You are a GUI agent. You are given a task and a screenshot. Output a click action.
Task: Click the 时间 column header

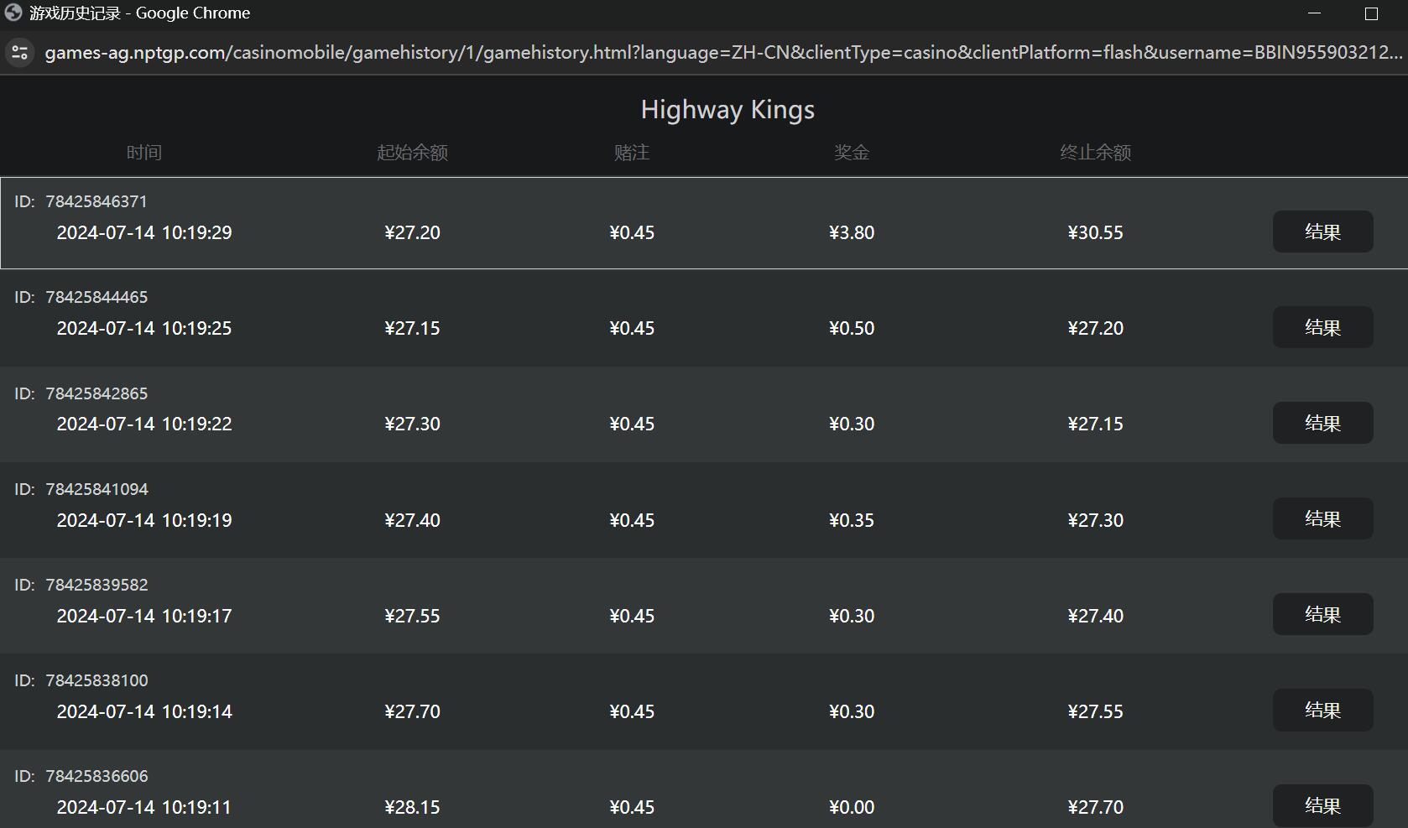pyautogui.click(x=144, y=153)
